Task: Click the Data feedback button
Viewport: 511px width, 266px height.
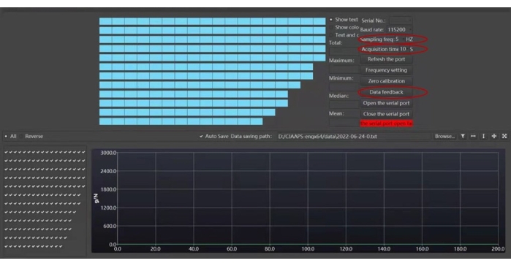Action: click(x=386, y=92)
